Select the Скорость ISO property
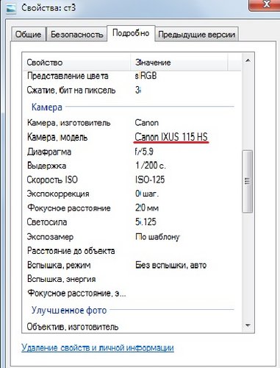Viewport: 280px width, 368px height. 52,180
